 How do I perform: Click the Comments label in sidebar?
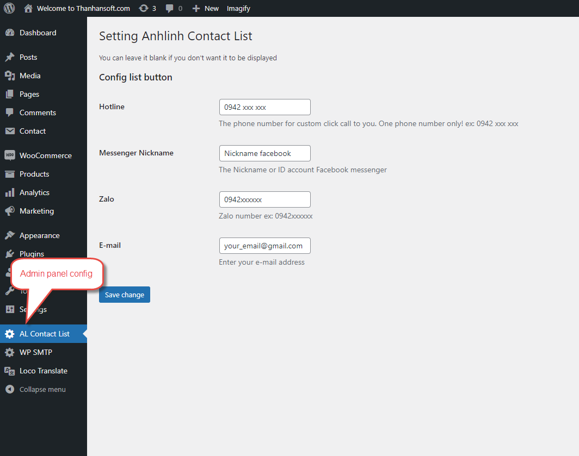coord(38,113)
